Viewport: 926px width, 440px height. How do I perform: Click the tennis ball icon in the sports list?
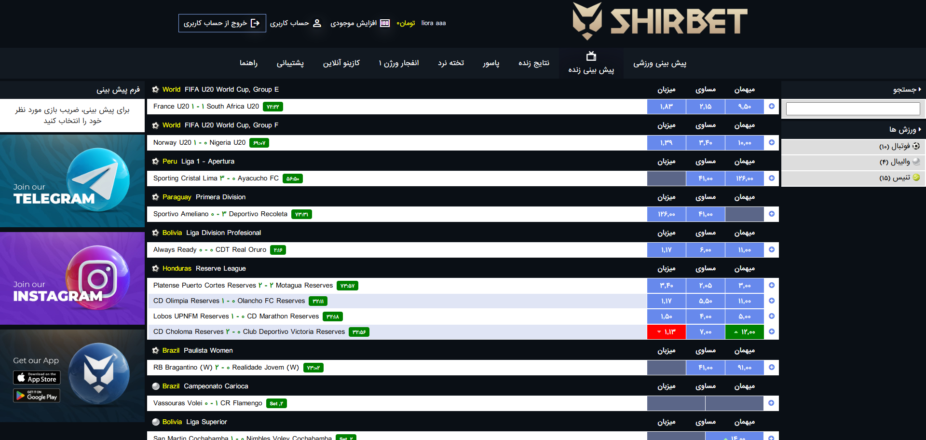point(916,178)
